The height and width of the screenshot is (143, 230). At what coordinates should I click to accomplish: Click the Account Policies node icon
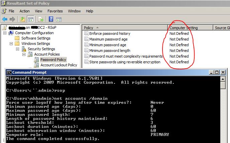click(x=30, y=54)
